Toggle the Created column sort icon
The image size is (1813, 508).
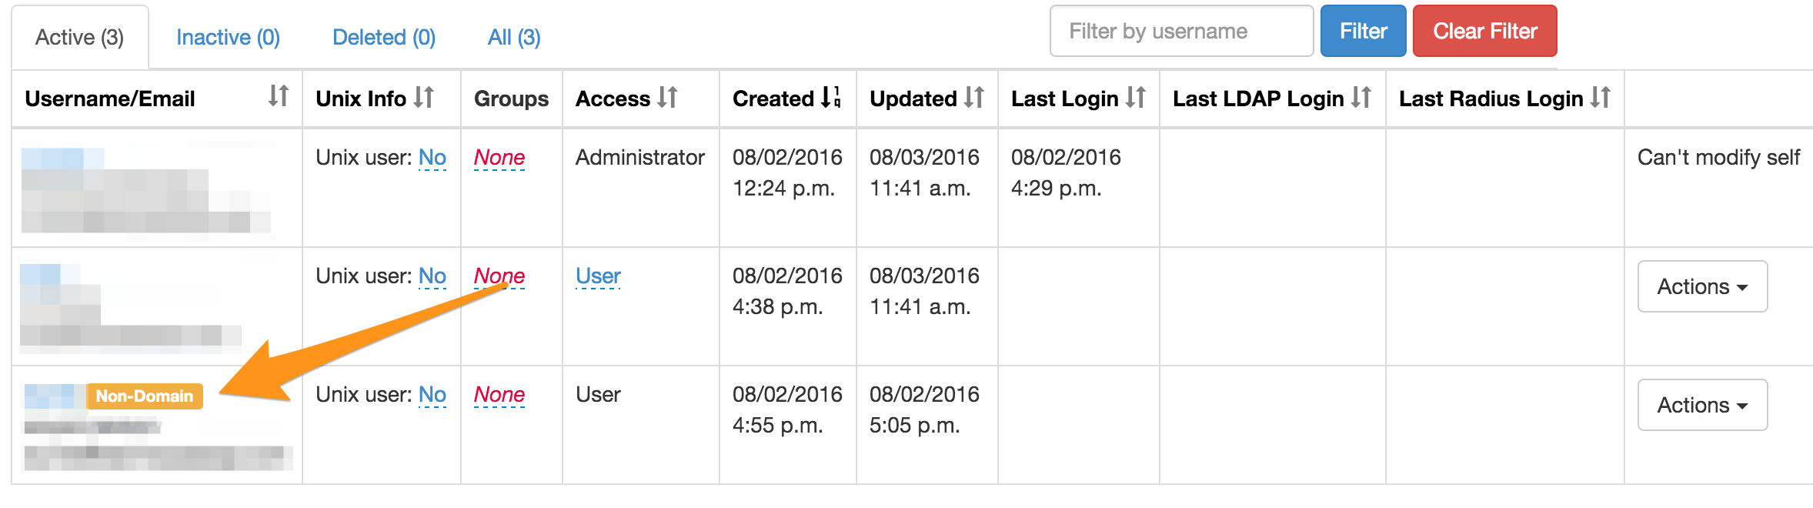831,97
